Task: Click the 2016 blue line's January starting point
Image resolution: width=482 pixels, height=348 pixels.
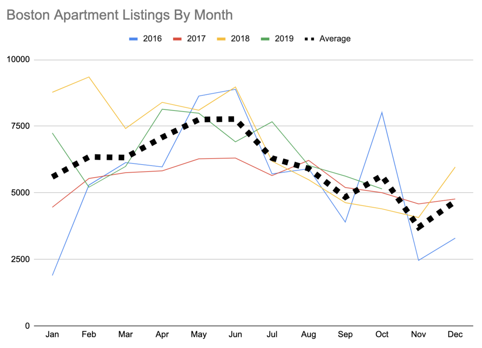Action: 53,275
